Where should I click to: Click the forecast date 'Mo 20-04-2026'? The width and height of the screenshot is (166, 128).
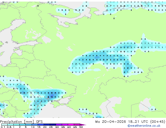[110, 122]
